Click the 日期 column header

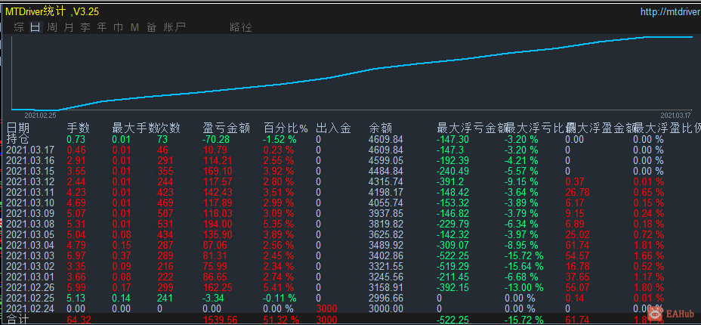18,128
